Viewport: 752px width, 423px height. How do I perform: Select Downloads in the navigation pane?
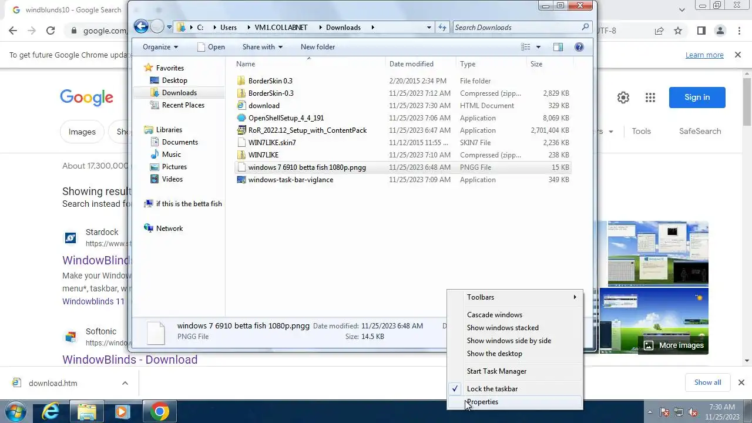coord(179,93)
